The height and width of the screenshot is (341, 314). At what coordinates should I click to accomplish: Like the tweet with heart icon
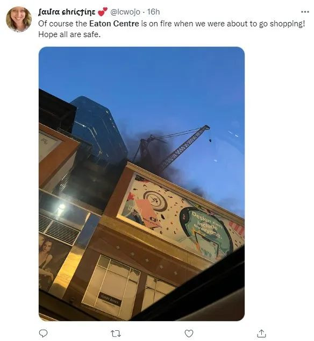(x=189, y=333)
